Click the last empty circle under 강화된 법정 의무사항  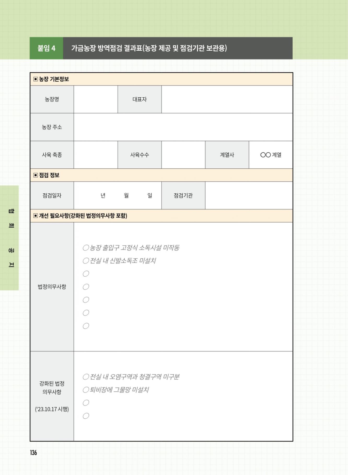[86, 416]
